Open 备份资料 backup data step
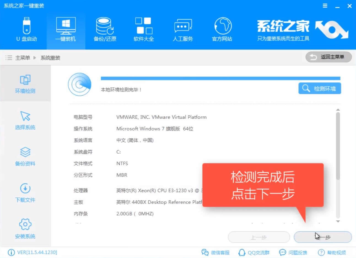Viewport: 356px width, 258px height. [25, 157]
